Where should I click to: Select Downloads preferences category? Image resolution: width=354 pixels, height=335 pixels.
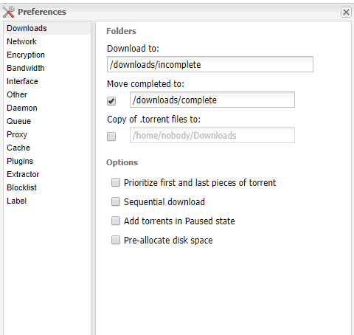[47, 28]
